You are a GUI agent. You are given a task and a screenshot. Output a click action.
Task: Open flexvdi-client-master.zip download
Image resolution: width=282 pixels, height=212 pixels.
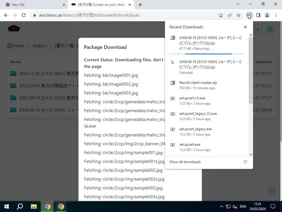[x=207, y=85]
